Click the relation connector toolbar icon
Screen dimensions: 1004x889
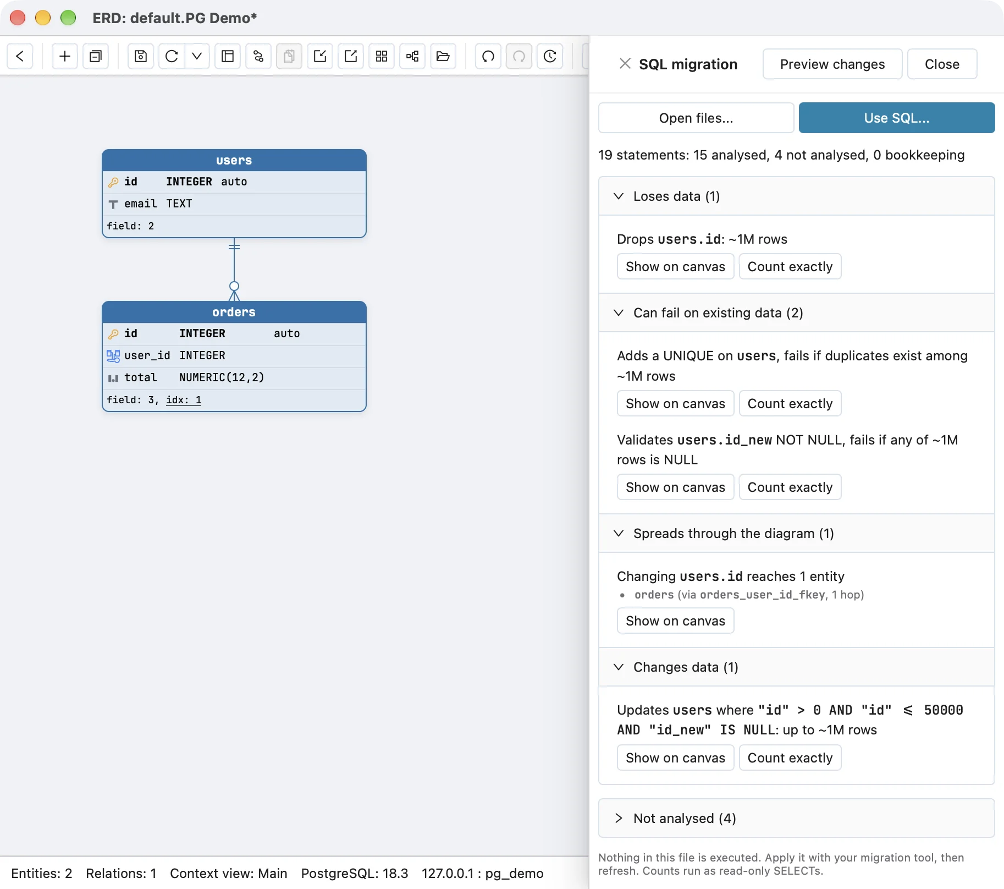[x=258, y=56]
